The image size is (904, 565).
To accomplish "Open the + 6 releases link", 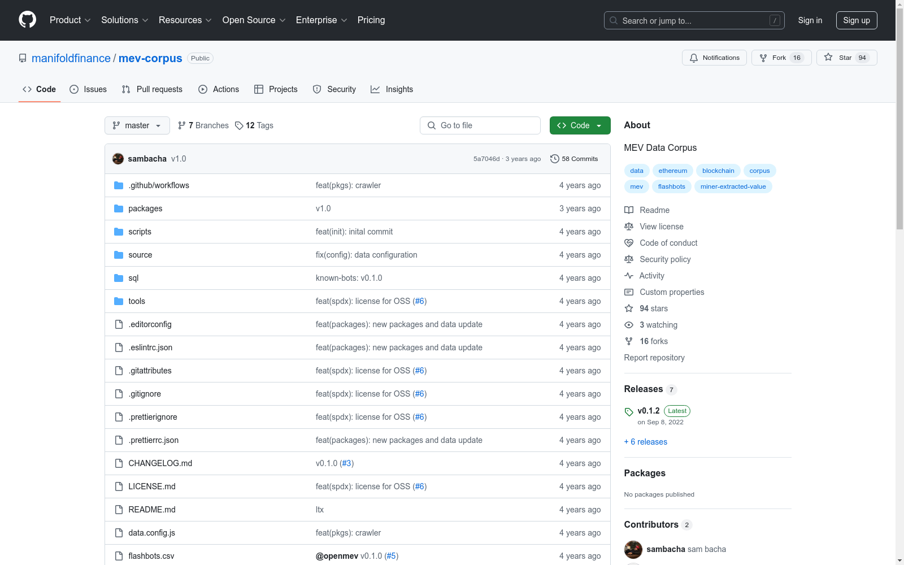I will pyautogui.click(x=646, y=442).
